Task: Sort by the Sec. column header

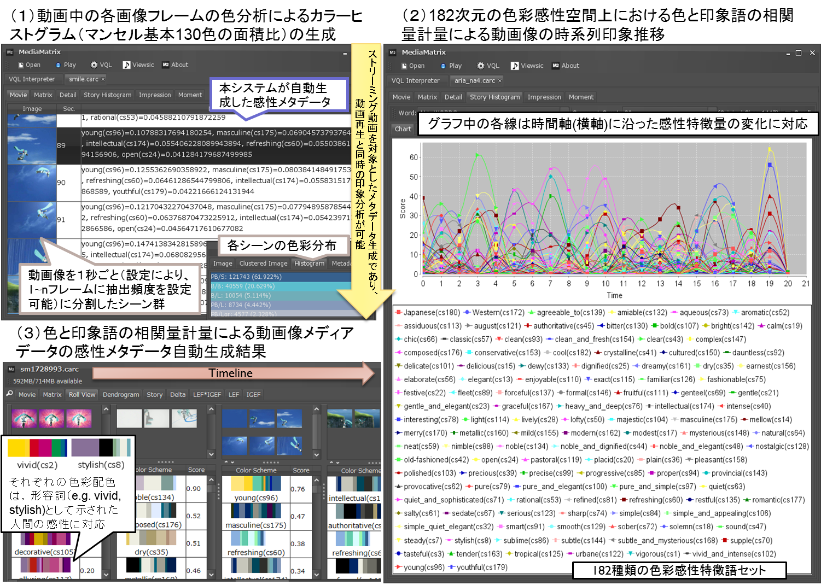Action: coord(68,109)
